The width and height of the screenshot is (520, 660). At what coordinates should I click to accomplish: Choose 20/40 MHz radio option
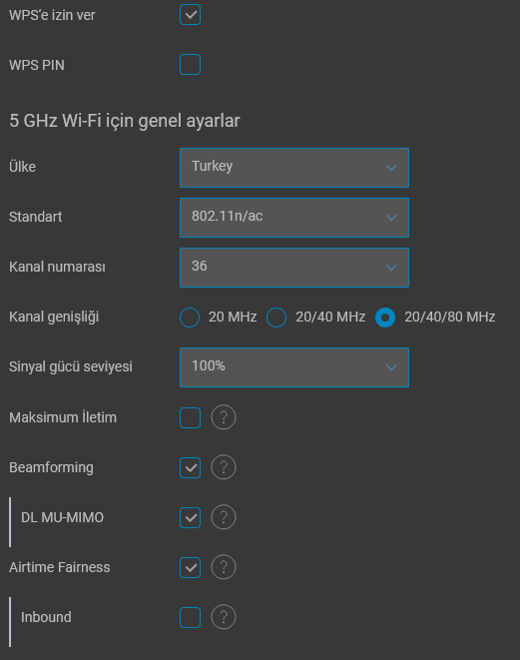point(276,318)
